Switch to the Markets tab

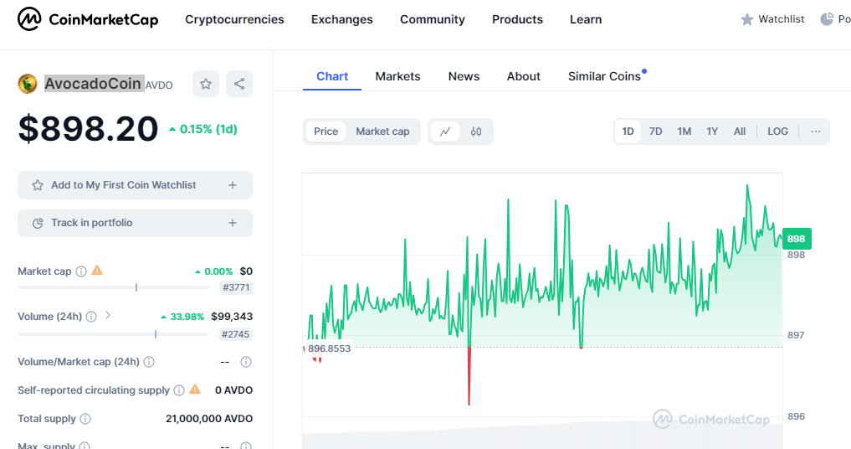397,76
